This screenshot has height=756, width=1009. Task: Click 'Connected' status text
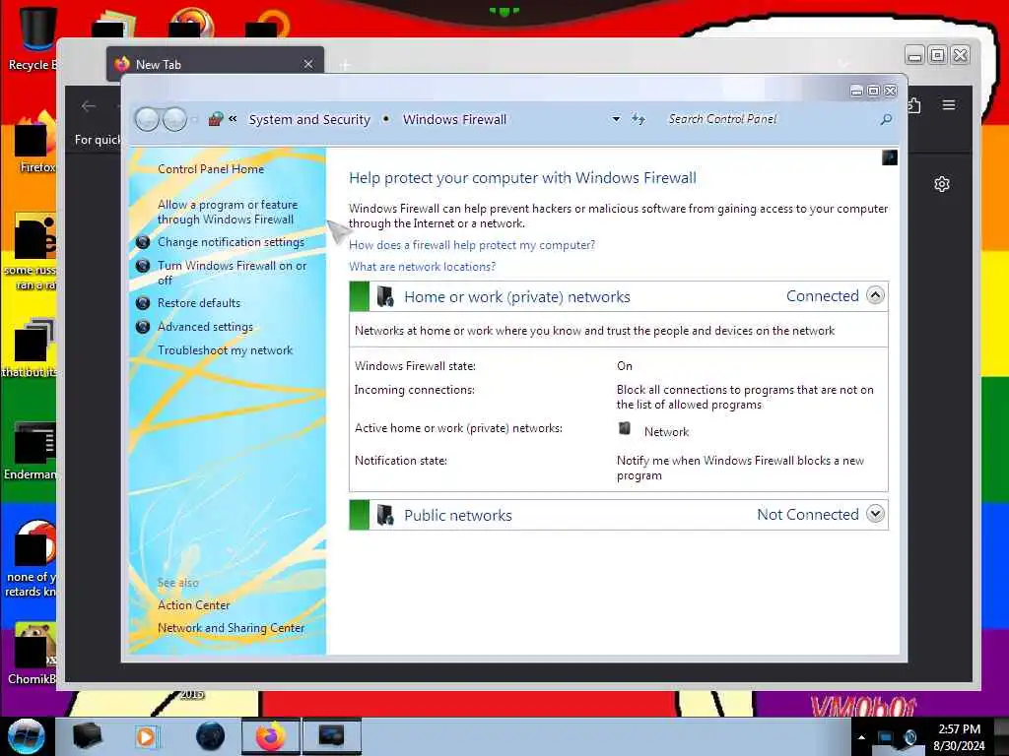pos(823,296)
